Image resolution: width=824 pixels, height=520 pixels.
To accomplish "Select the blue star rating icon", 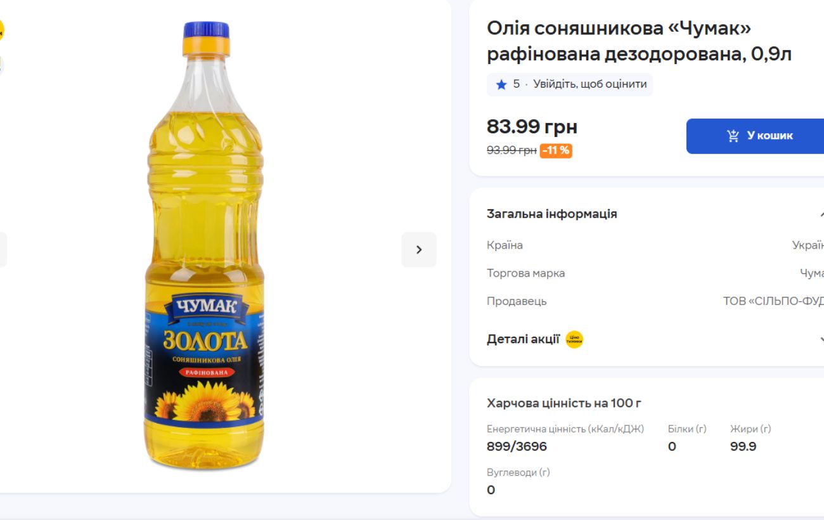I will [x=500, y=84].
